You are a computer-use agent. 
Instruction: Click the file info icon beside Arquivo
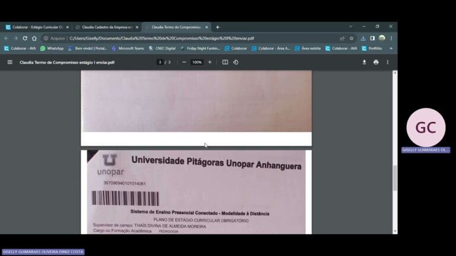[46, 39]
